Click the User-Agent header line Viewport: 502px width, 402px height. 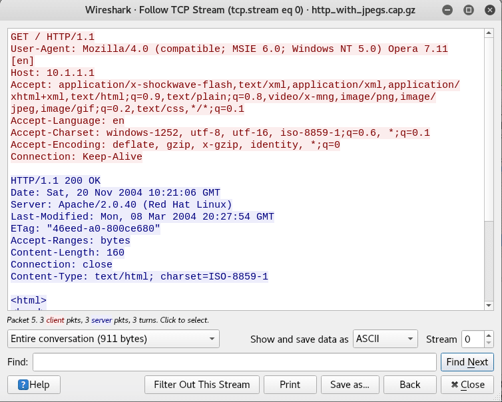click(229, 49)
